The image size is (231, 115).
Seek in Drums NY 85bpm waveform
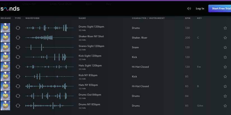click(49, 106)
